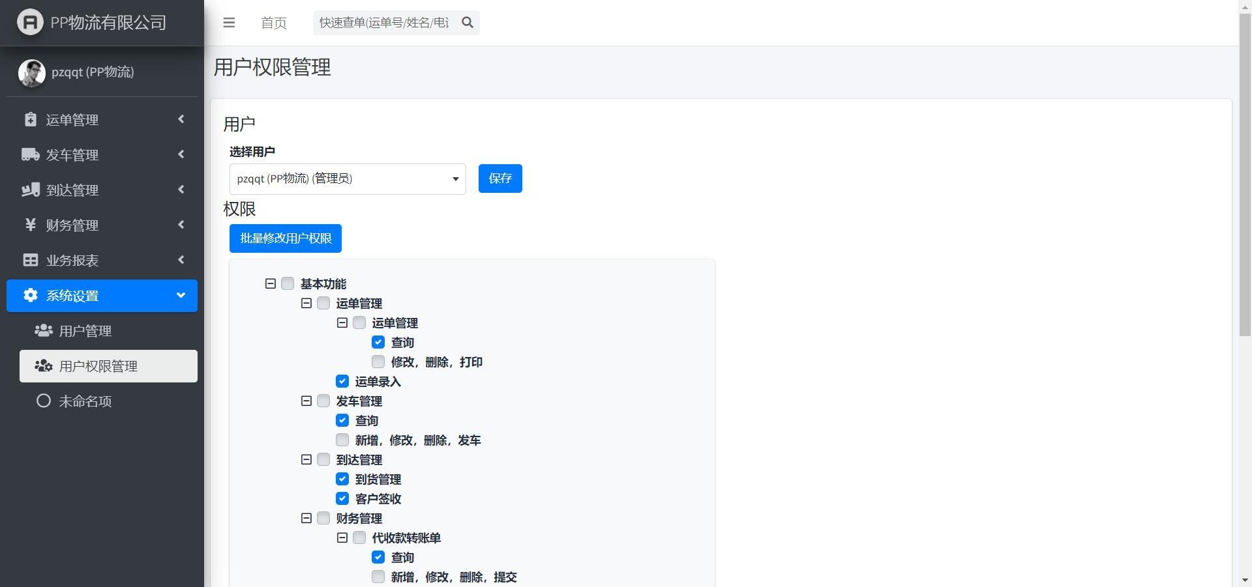
Task: Click the 保存 button
Action: pos(500,179)
